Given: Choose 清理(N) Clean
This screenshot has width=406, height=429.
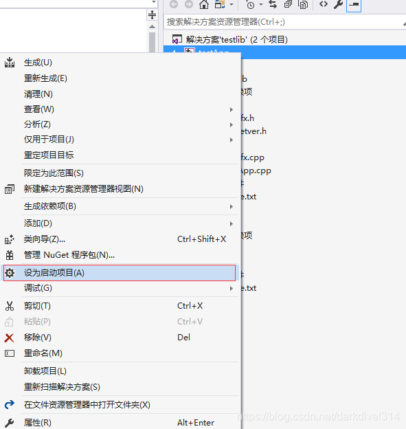Looking at the screenshot, I should pyautogui.click(x=120, y=94).
